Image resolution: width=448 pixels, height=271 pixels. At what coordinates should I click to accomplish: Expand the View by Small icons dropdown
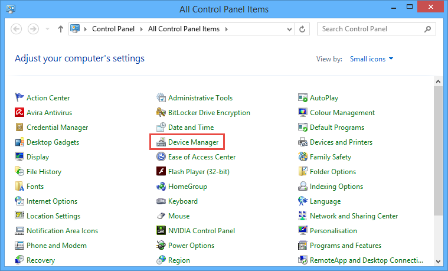(371, 59)
